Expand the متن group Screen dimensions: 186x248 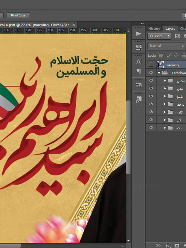(x=165, y=89)
